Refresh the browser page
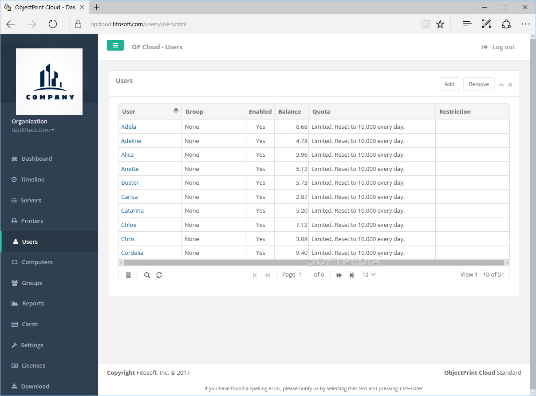 click(x=53, y=24)
